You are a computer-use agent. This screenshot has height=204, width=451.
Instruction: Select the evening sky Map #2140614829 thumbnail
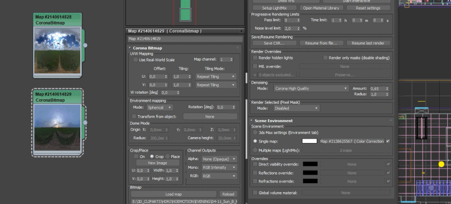tap(57, 127)
